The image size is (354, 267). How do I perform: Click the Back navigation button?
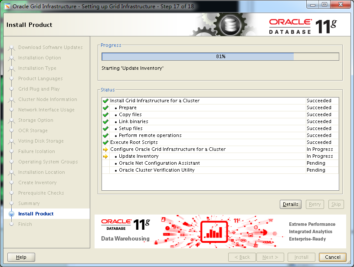[242, 257]
